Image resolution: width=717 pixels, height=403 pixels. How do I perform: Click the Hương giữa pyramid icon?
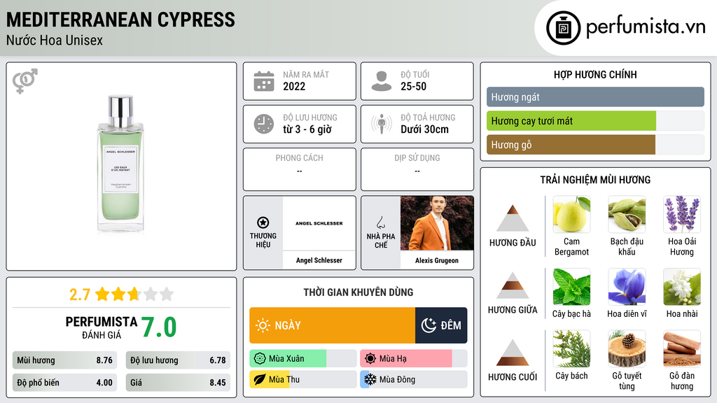[x=513, y=285]
